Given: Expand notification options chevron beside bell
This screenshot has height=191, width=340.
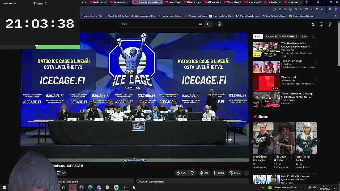Looking at the screenshot, I should point(63,173).
